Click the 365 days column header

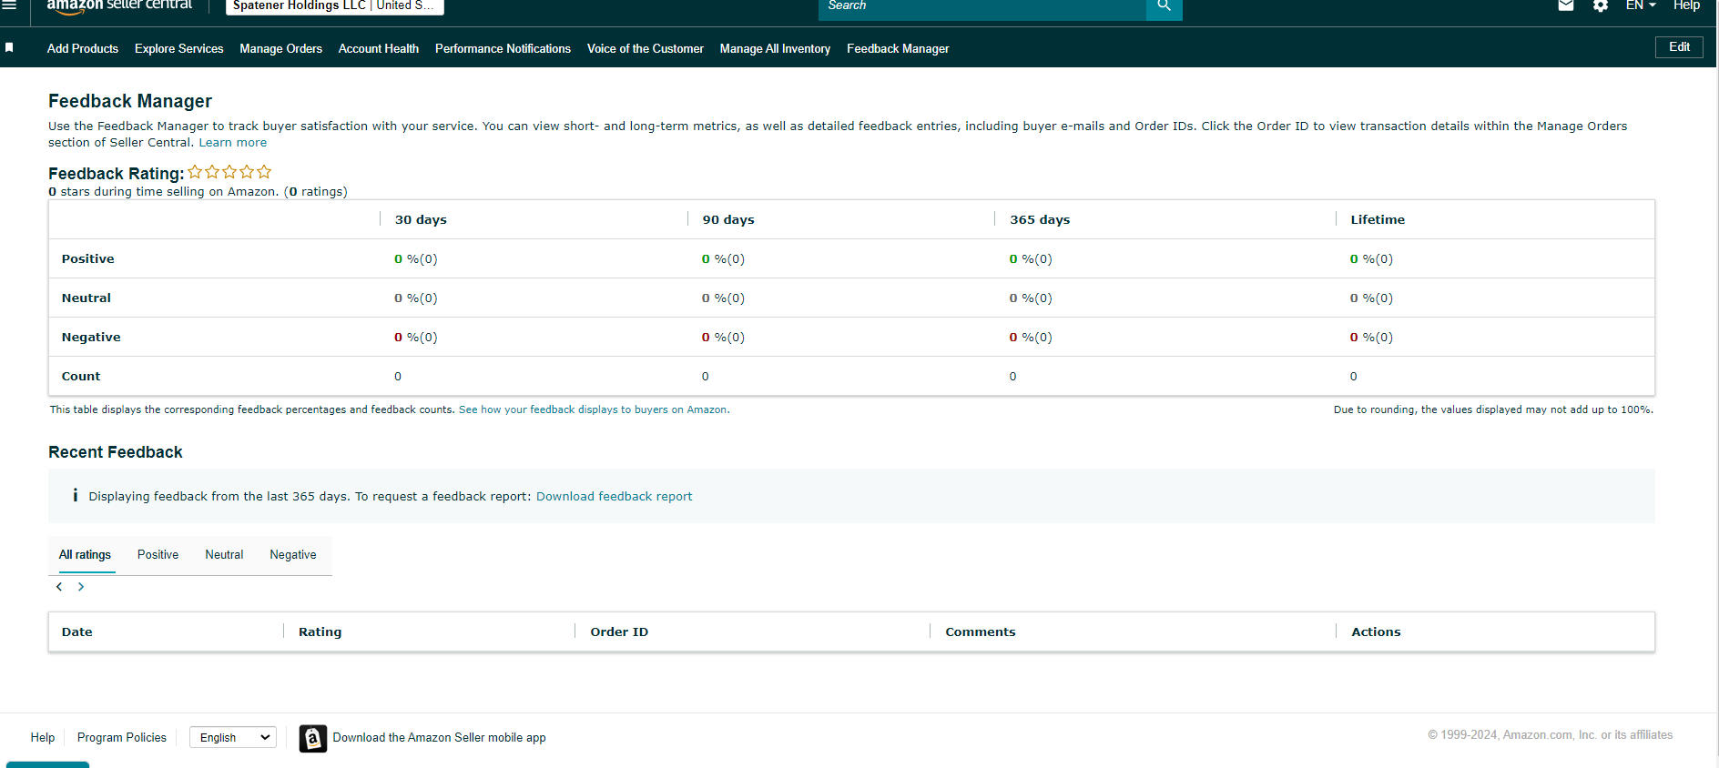pos(1040,219)
